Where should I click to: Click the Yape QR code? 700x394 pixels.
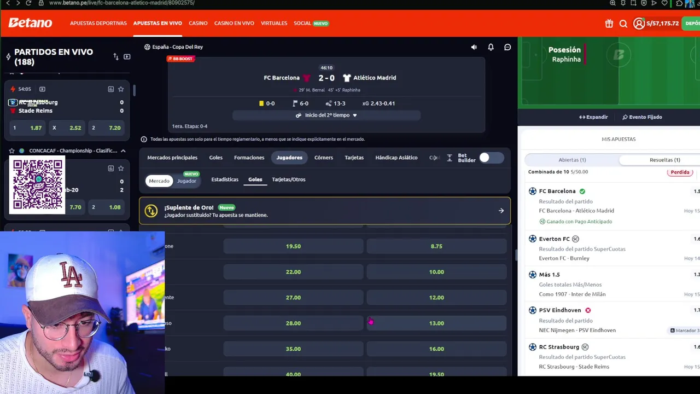pos(37,185)
